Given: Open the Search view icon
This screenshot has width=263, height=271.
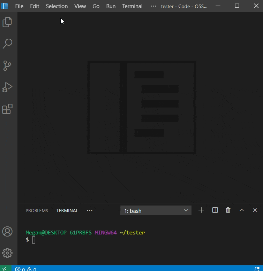Looking at the screenshot, I should pos(7,44).
